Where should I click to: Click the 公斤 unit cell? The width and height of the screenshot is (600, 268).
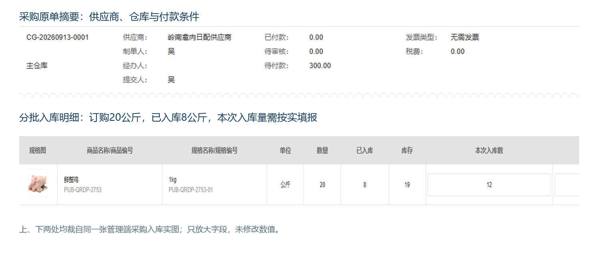click(x=285, y=185)
